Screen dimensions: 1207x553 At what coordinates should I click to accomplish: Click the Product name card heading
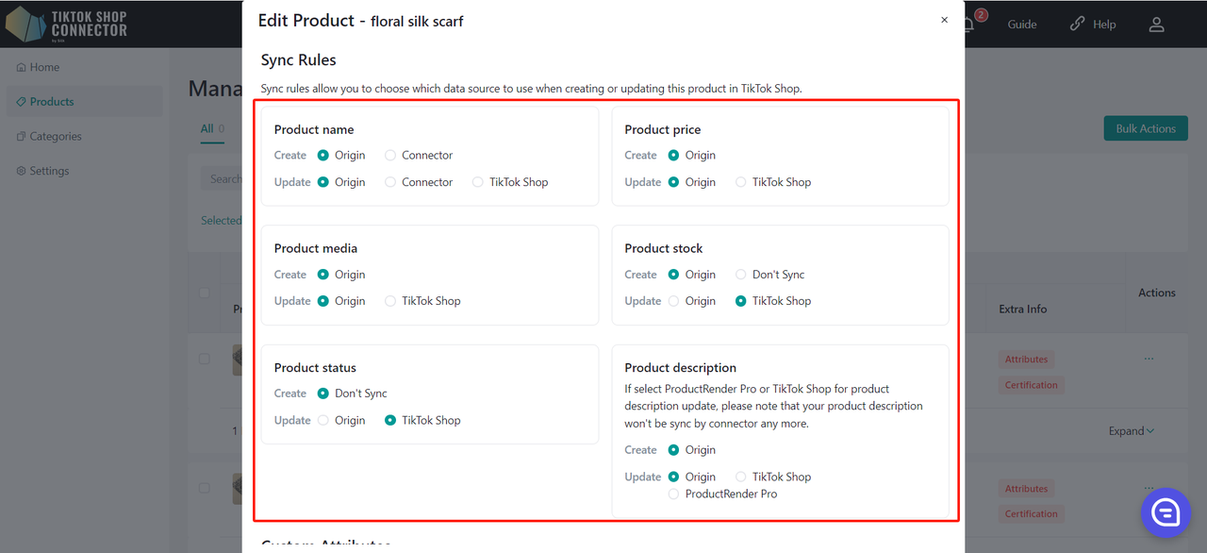click(314, 130)
